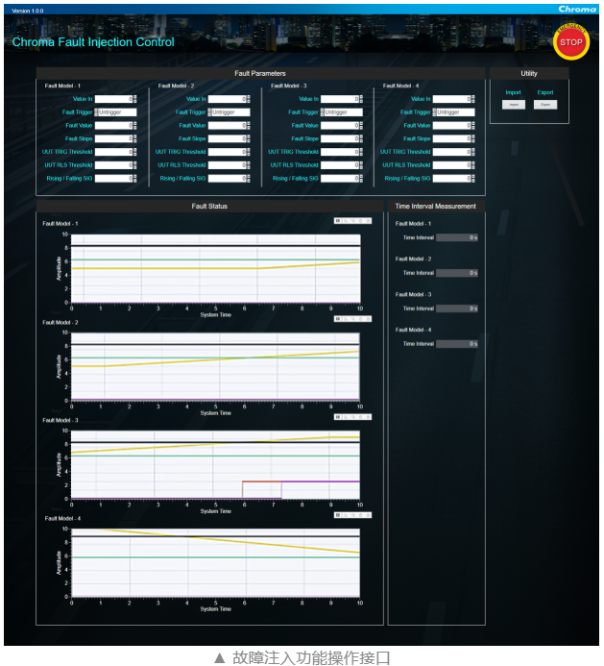Click the 'Chroma Fault Injection Control' title

[93, 42]
